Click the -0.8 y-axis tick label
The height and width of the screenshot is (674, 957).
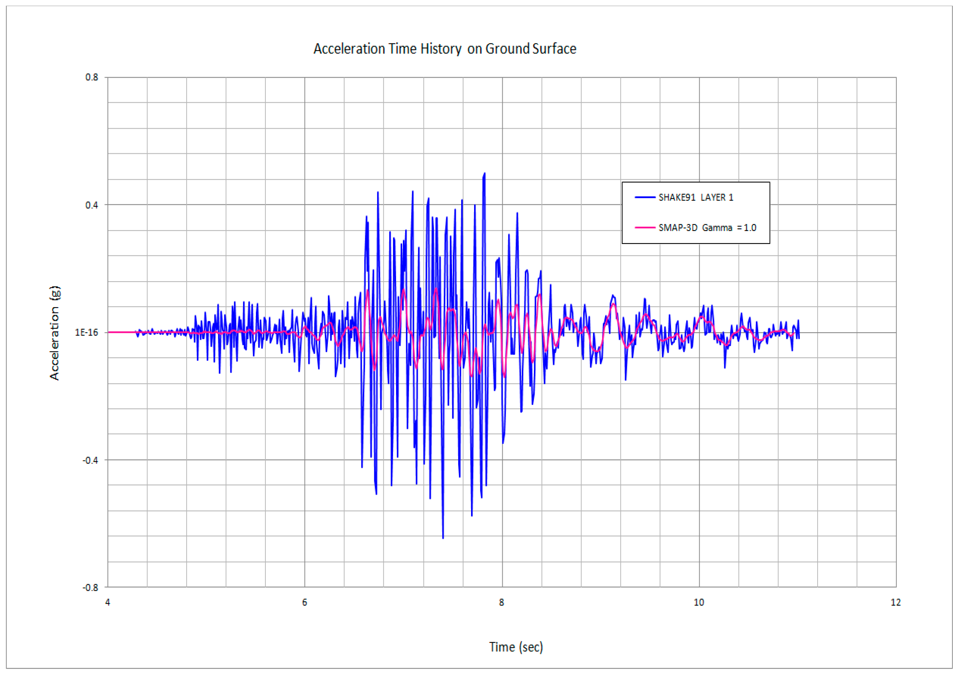pyautogui.click(x=91, y=588)
